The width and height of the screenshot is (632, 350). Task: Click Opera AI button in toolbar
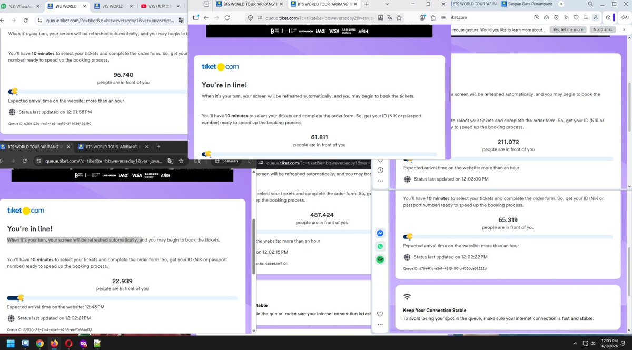coord(625,17)
